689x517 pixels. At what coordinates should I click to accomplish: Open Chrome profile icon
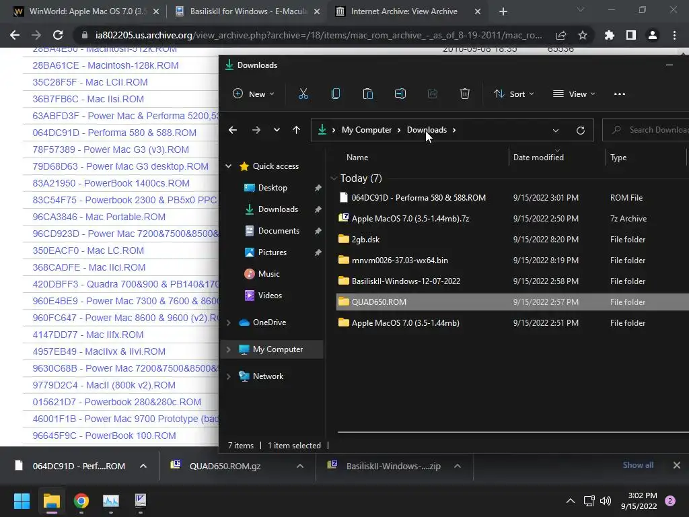coord(653,35)
